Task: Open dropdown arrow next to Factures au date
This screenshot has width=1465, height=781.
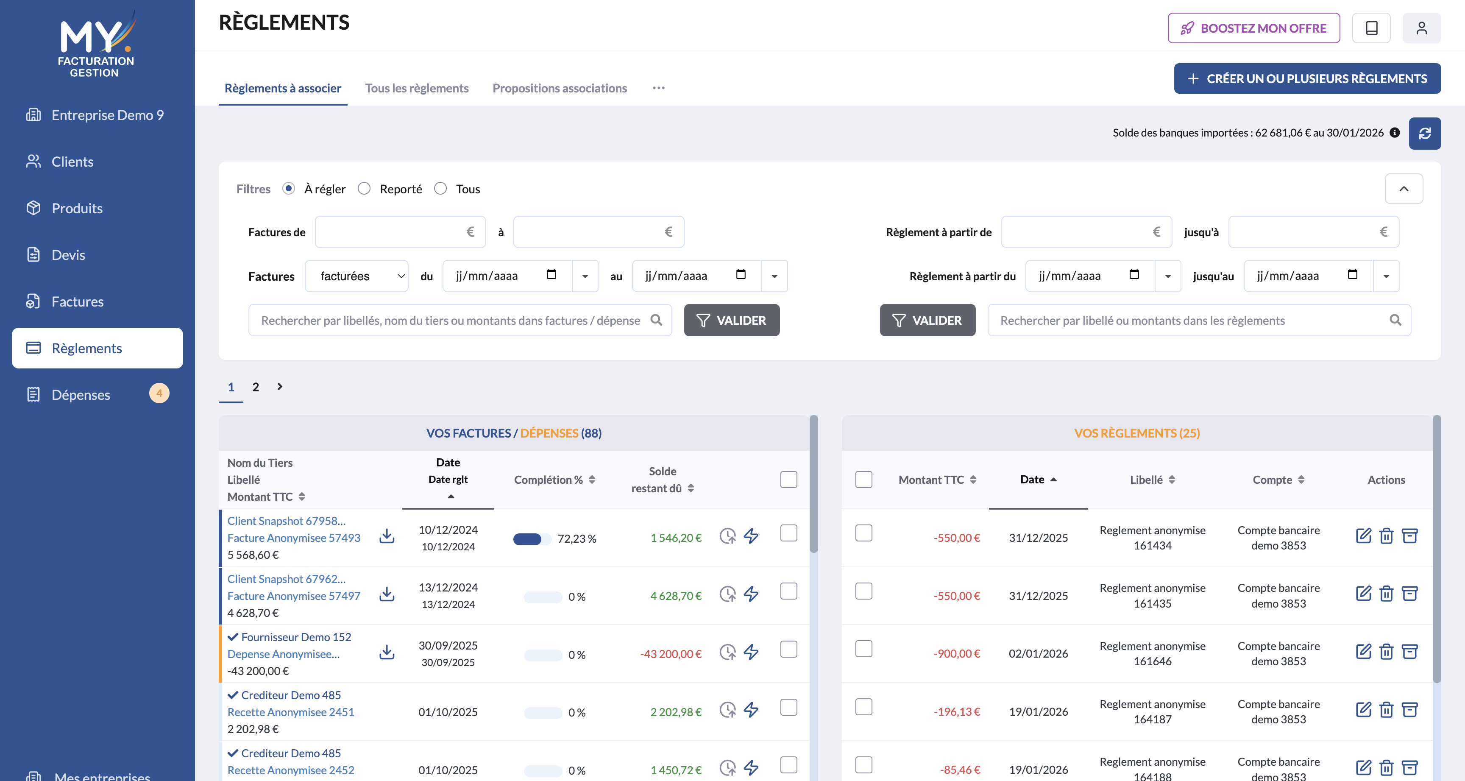Action: click(774, 276)
